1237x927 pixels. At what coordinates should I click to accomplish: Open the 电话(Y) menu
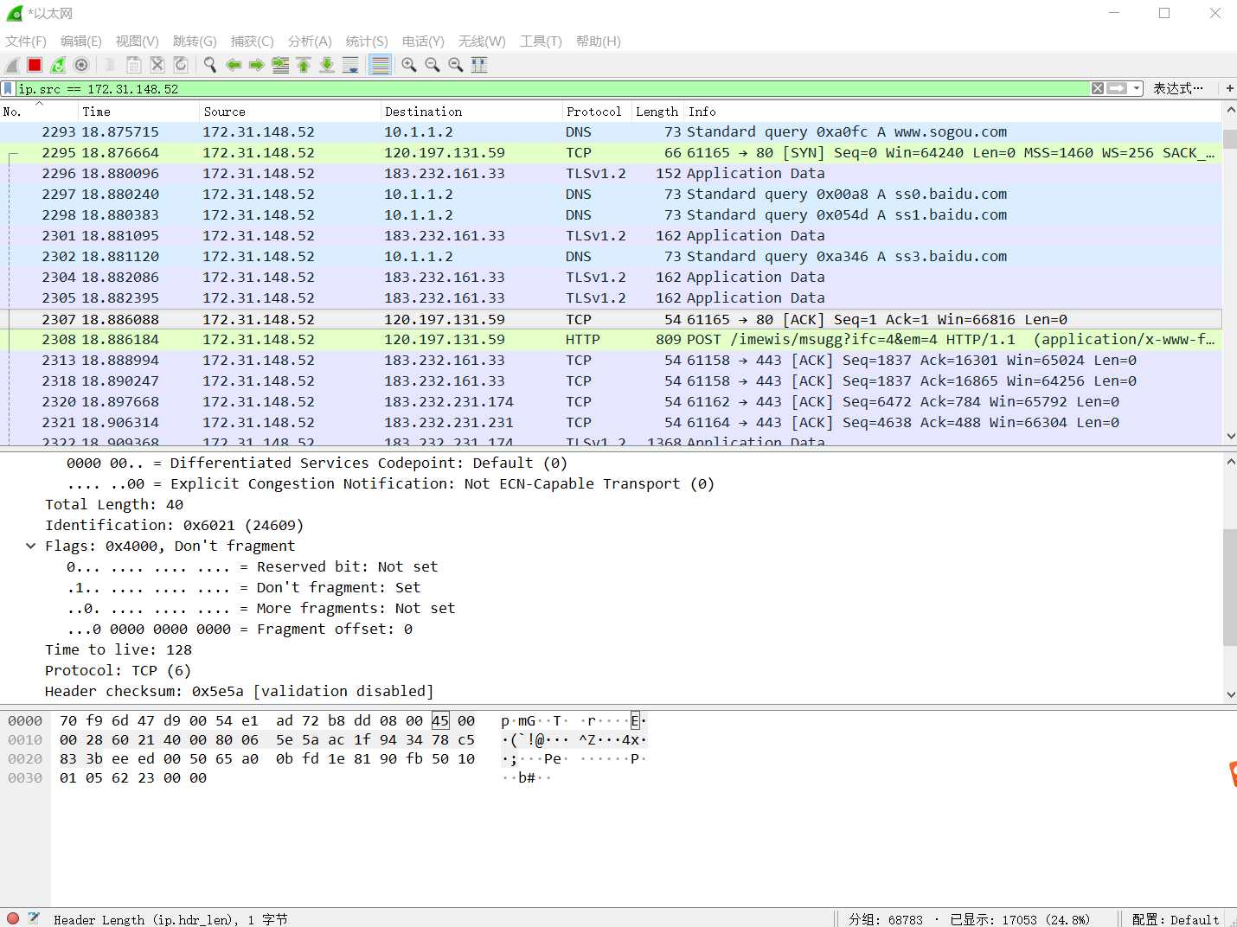pyautogui.click(x=423, y=42)
